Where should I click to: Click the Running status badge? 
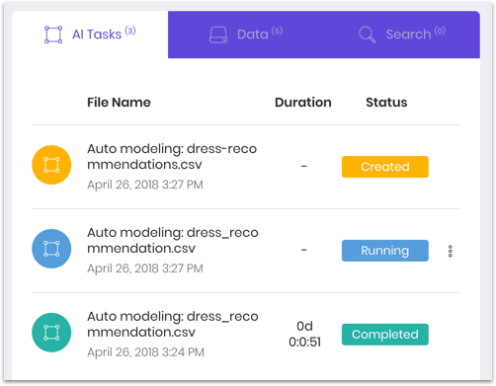coord(385,251)
